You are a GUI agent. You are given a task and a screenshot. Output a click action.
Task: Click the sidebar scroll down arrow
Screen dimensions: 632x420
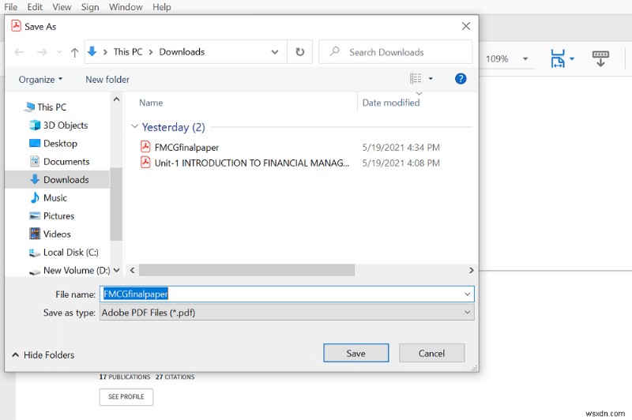click(116, 270)
